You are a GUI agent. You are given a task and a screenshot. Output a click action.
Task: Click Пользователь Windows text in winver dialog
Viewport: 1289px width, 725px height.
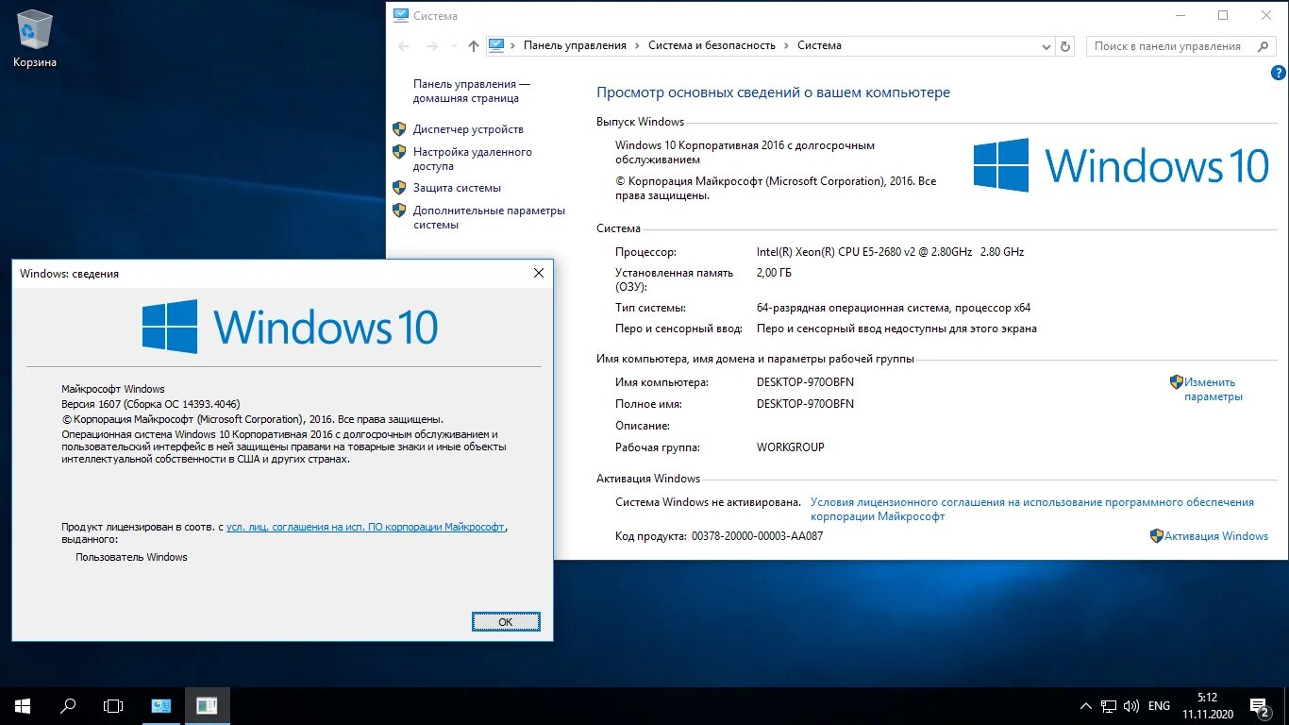[x=131, y=557]
